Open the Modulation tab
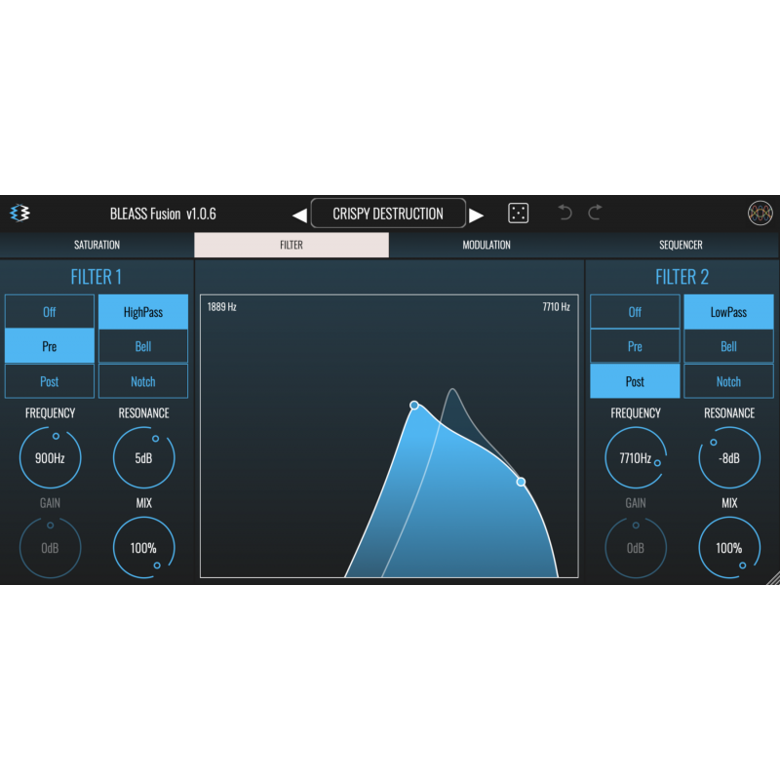Image resolution: width=780 pixels, height=780 pixels. pos(487,245)
